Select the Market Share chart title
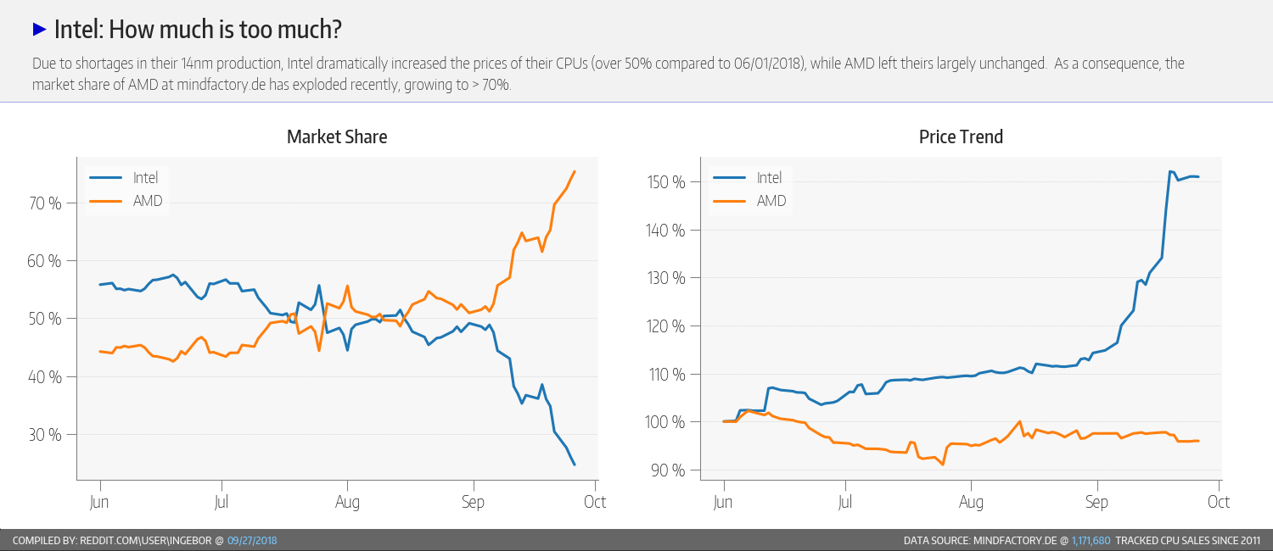The height and width of the screenshot is (551, 1273). tap(337, 136)
